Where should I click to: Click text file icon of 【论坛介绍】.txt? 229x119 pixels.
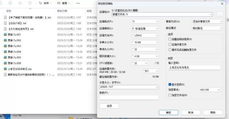coord(5,23)
